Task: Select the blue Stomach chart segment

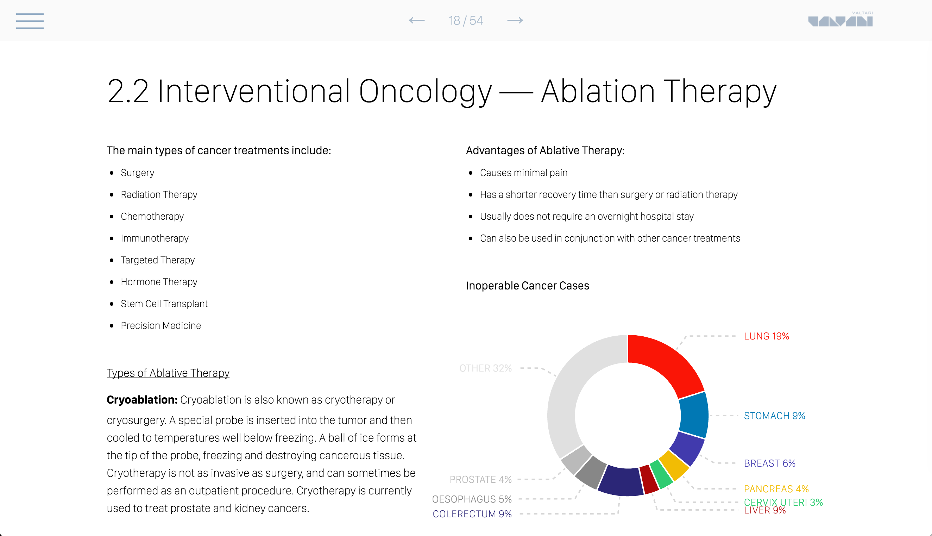Action: (694, 415)
